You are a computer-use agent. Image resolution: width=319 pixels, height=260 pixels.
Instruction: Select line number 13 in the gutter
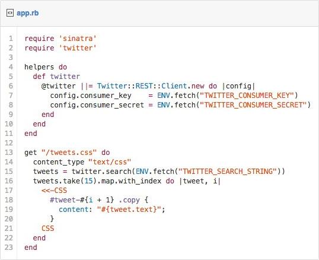click(x=9, y=153)
